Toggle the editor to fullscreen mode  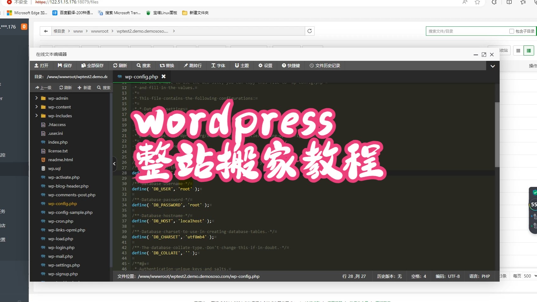483,55
